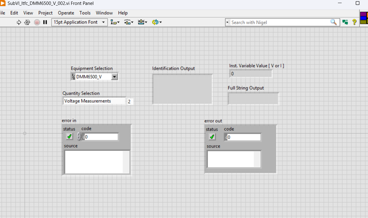Start Run Continuously mode
Viewport: 368px width, 218px height.
click(27, 22)
